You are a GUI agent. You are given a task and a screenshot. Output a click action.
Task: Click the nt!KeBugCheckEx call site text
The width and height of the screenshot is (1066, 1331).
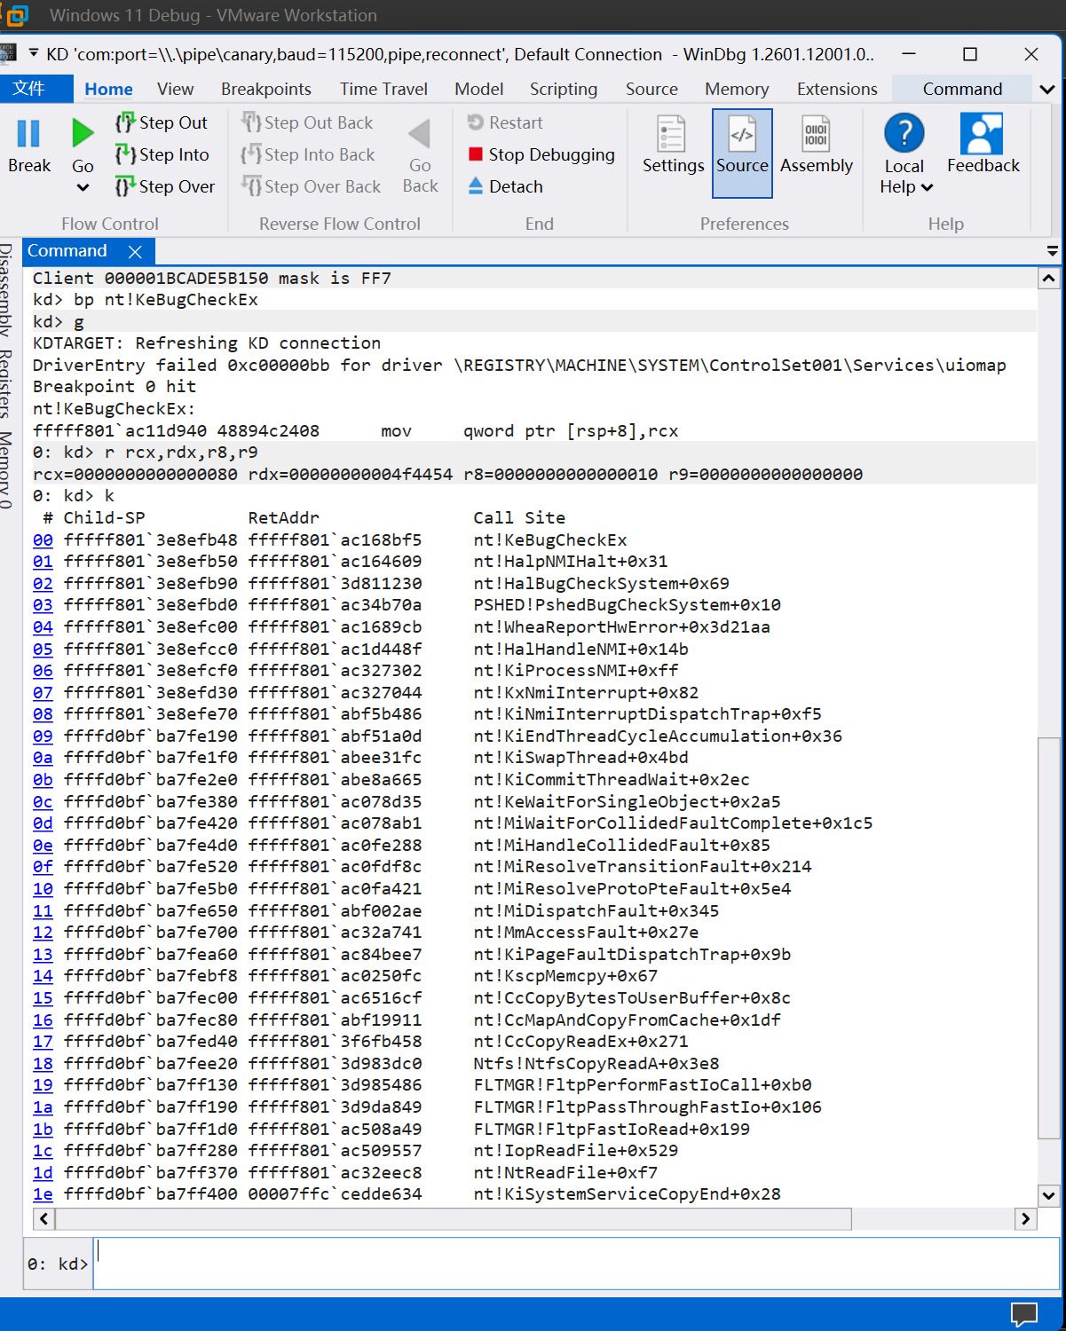point(550,539)
